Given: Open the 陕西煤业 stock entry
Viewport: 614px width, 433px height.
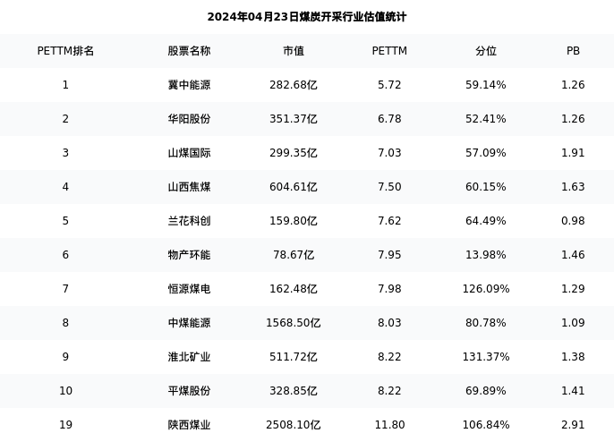Looking at the screenshot, I should [189, 425].
